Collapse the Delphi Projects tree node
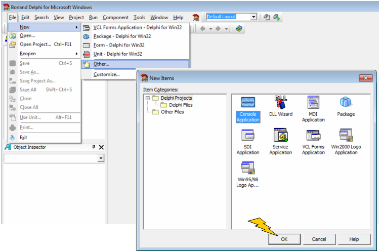380x252 pixels. click(147, 98)
